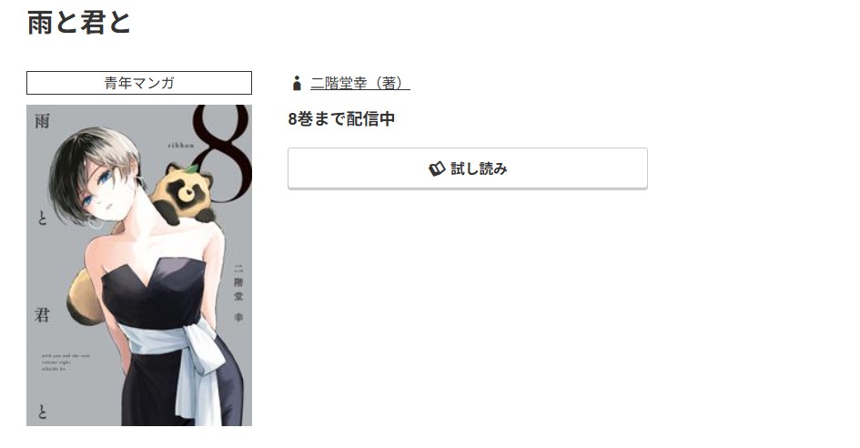Open author link 二階堂幸（著）
860x448 pixels.
point(359,84)
